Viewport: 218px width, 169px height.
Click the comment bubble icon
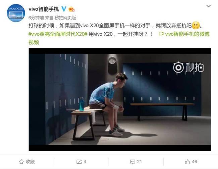[x=132, y=162]
